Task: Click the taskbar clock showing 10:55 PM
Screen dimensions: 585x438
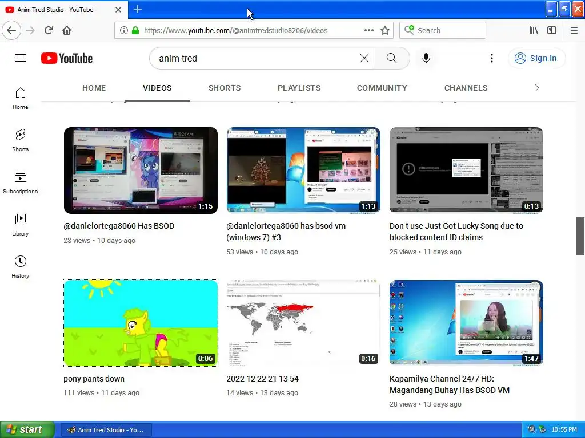Action: click(564, 430)
